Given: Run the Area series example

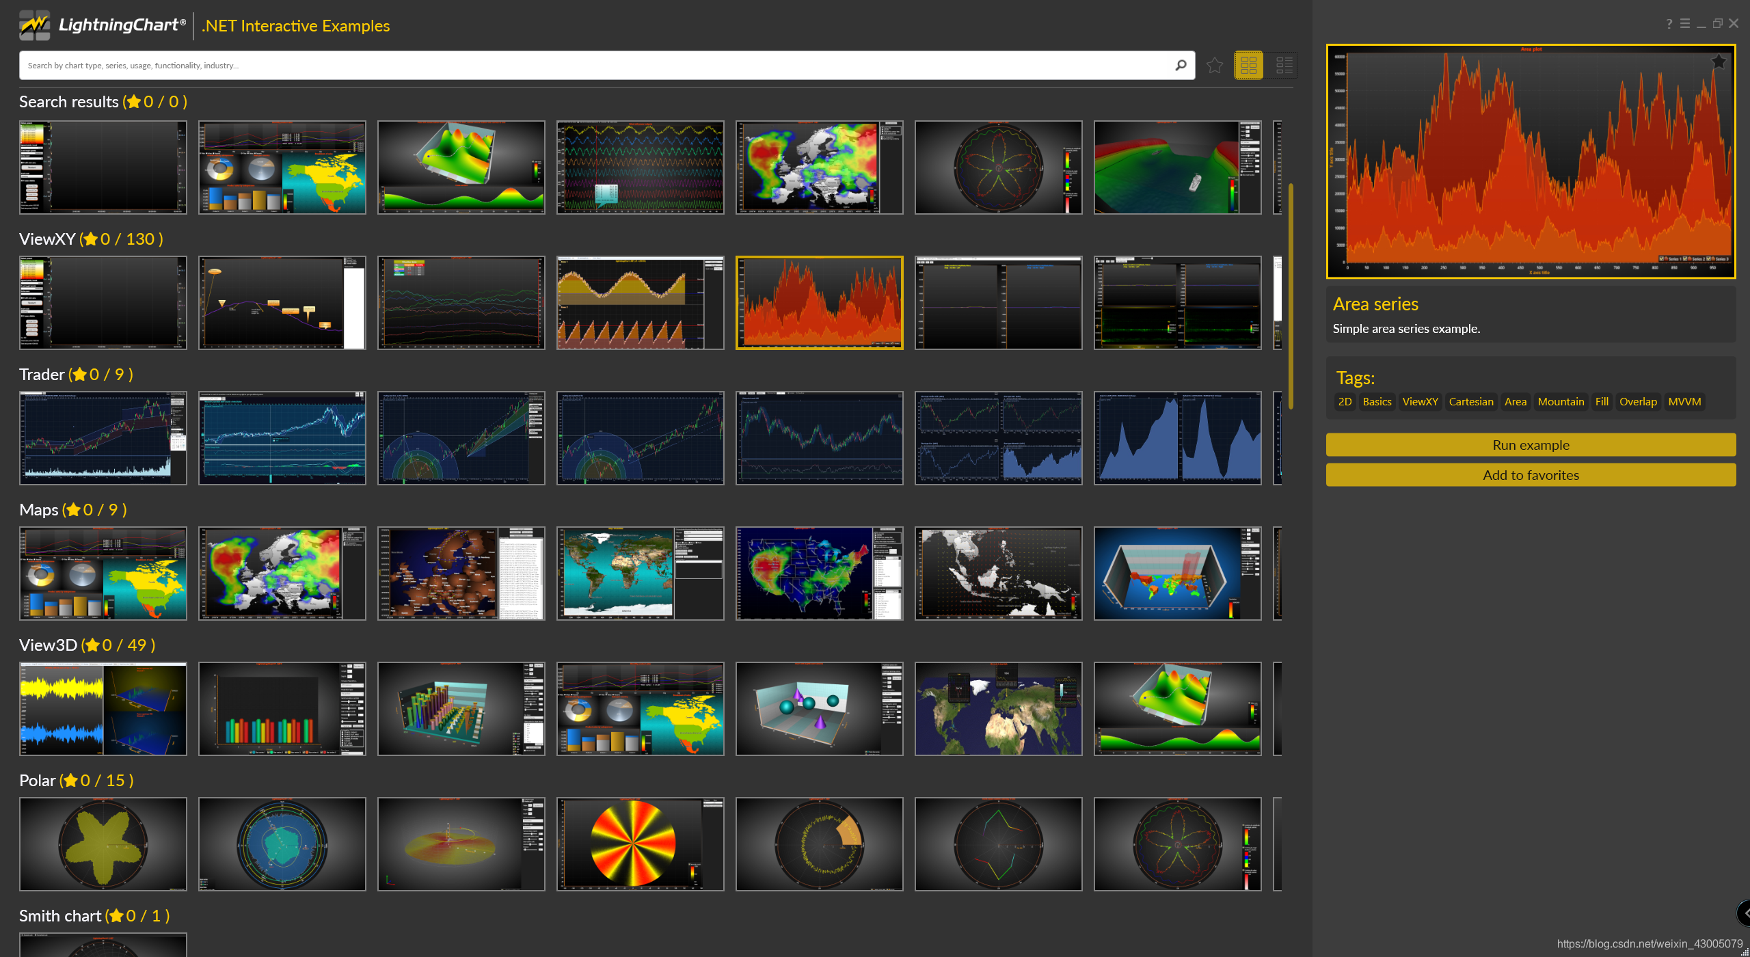Looking at the screenshot, I should point(1531,445).
